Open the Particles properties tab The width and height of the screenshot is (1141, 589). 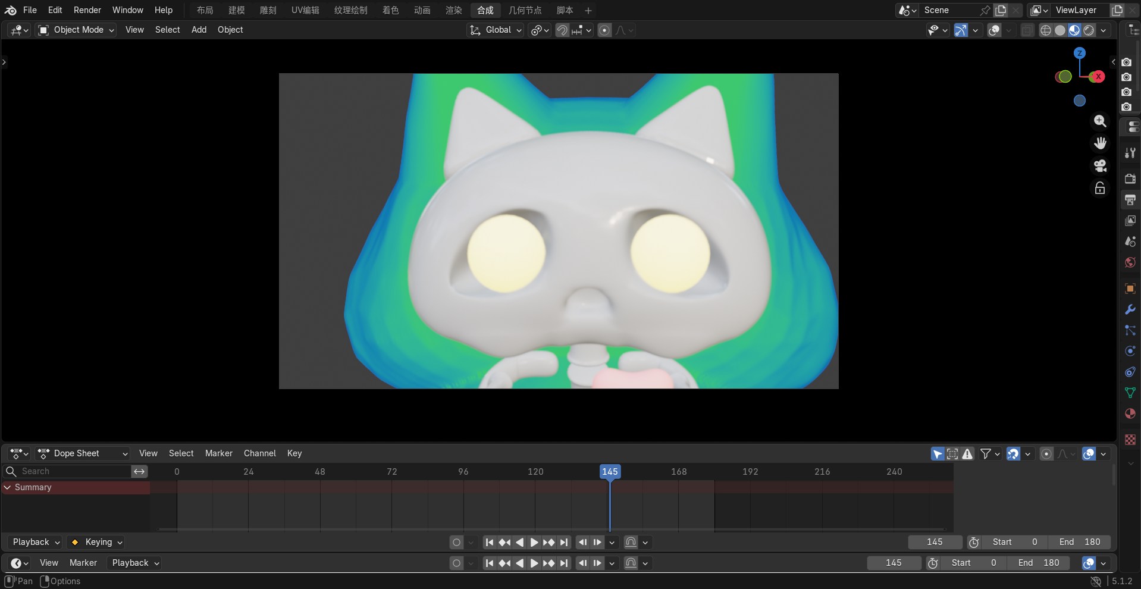click(1130, 330)
